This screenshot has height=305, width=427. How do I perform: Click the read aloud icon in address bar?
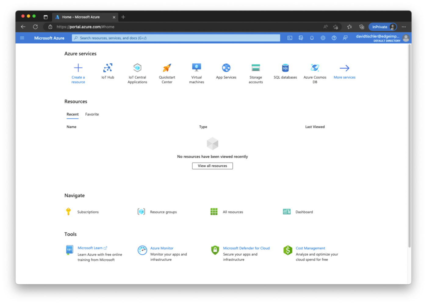tap(325, 27)
